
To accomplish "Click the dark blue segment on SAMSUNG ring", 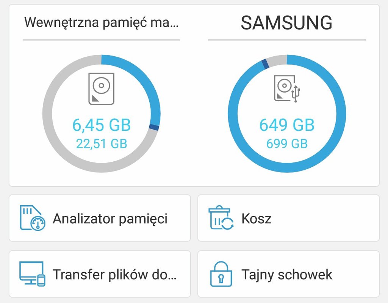I will (x=265, y=64).
